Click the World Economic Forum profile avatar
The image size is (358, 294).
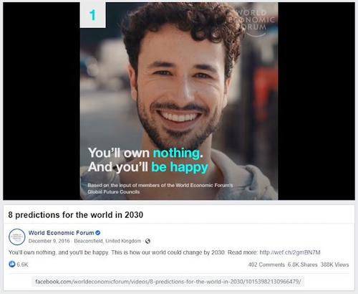pyautogui.click(x=17, y=237)
